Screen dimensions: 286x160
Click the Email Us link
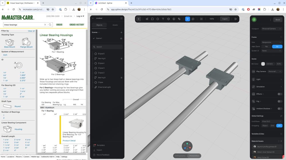[x=68, y=16]
